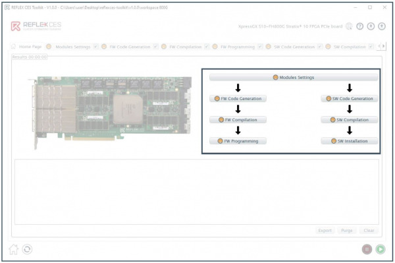Click the Export button
This screenshot has height=263, width=395.
325,231
